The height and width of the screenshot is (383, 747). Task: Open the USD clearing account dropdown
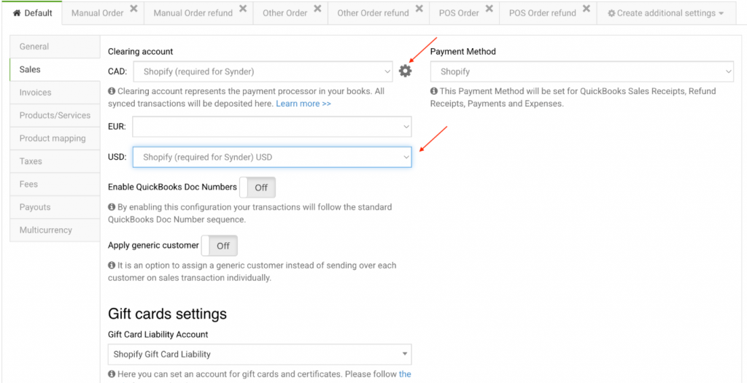[x=272, y=157]
